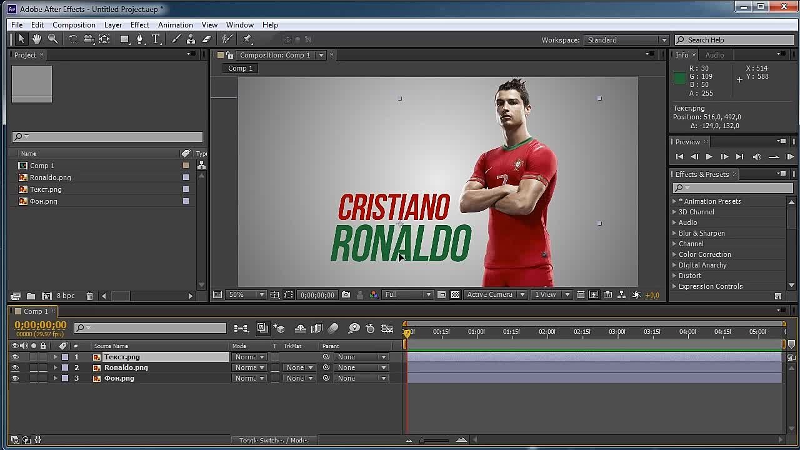Select the Rectangle shape tool
This screenshot has height=450, width=800.
tap(124, 39)
